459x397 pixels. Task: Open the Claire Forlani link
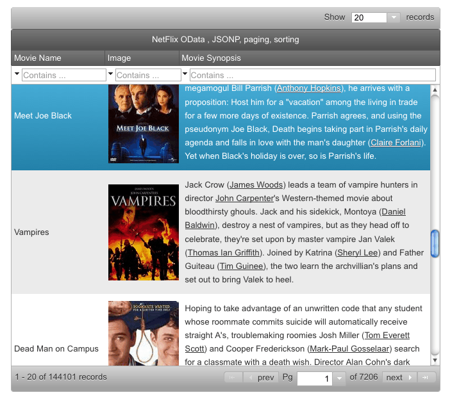[396, 142]
